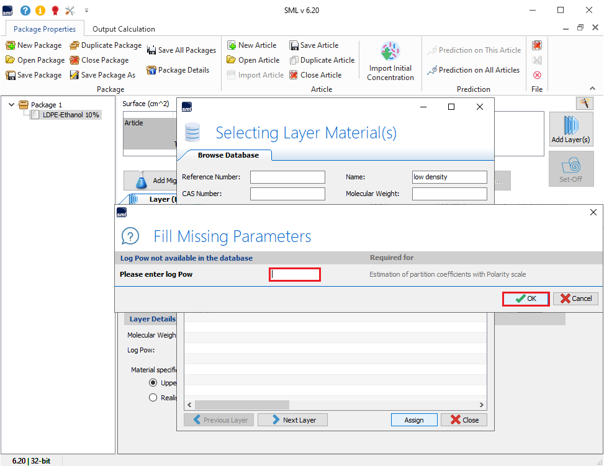Click the Duplicate Article icon

294,60
